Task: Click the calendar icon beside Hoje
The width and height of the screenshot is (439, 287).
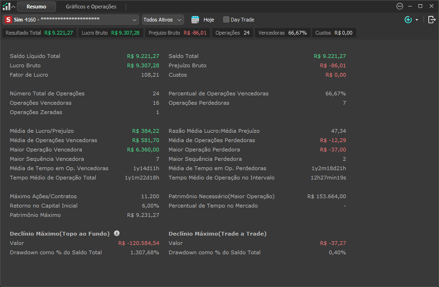Action: pos(195,20)
